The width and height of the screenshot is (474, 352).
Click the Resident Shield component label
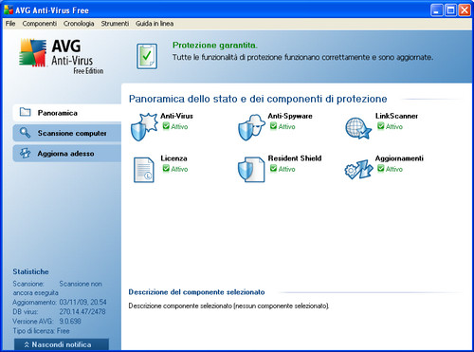(x=295, y=158)
